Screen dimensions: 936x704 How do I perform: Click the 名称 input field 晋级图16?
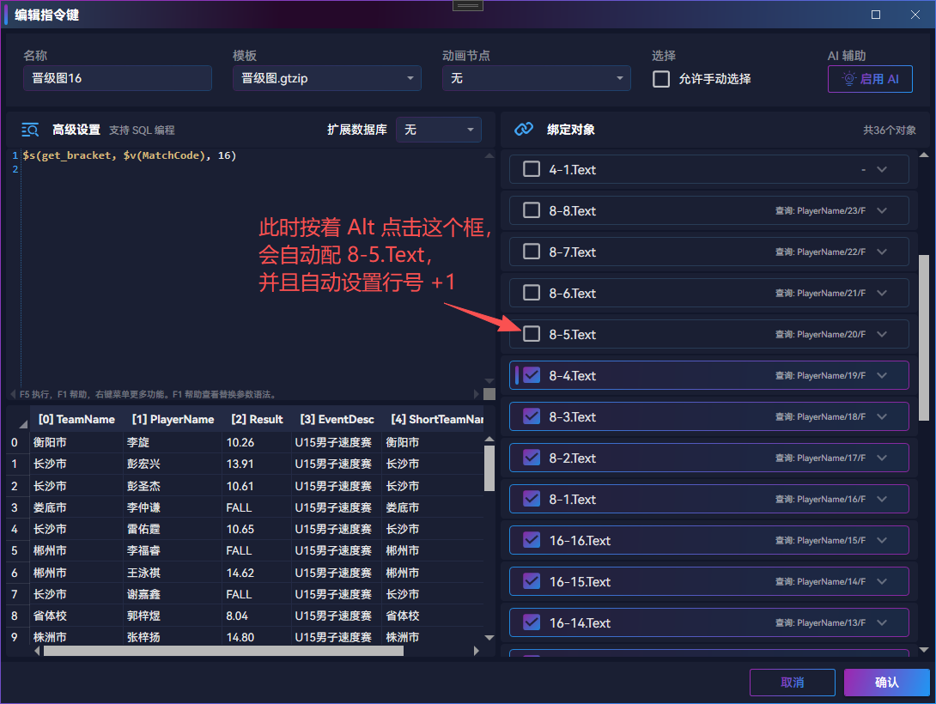[118, 78]
